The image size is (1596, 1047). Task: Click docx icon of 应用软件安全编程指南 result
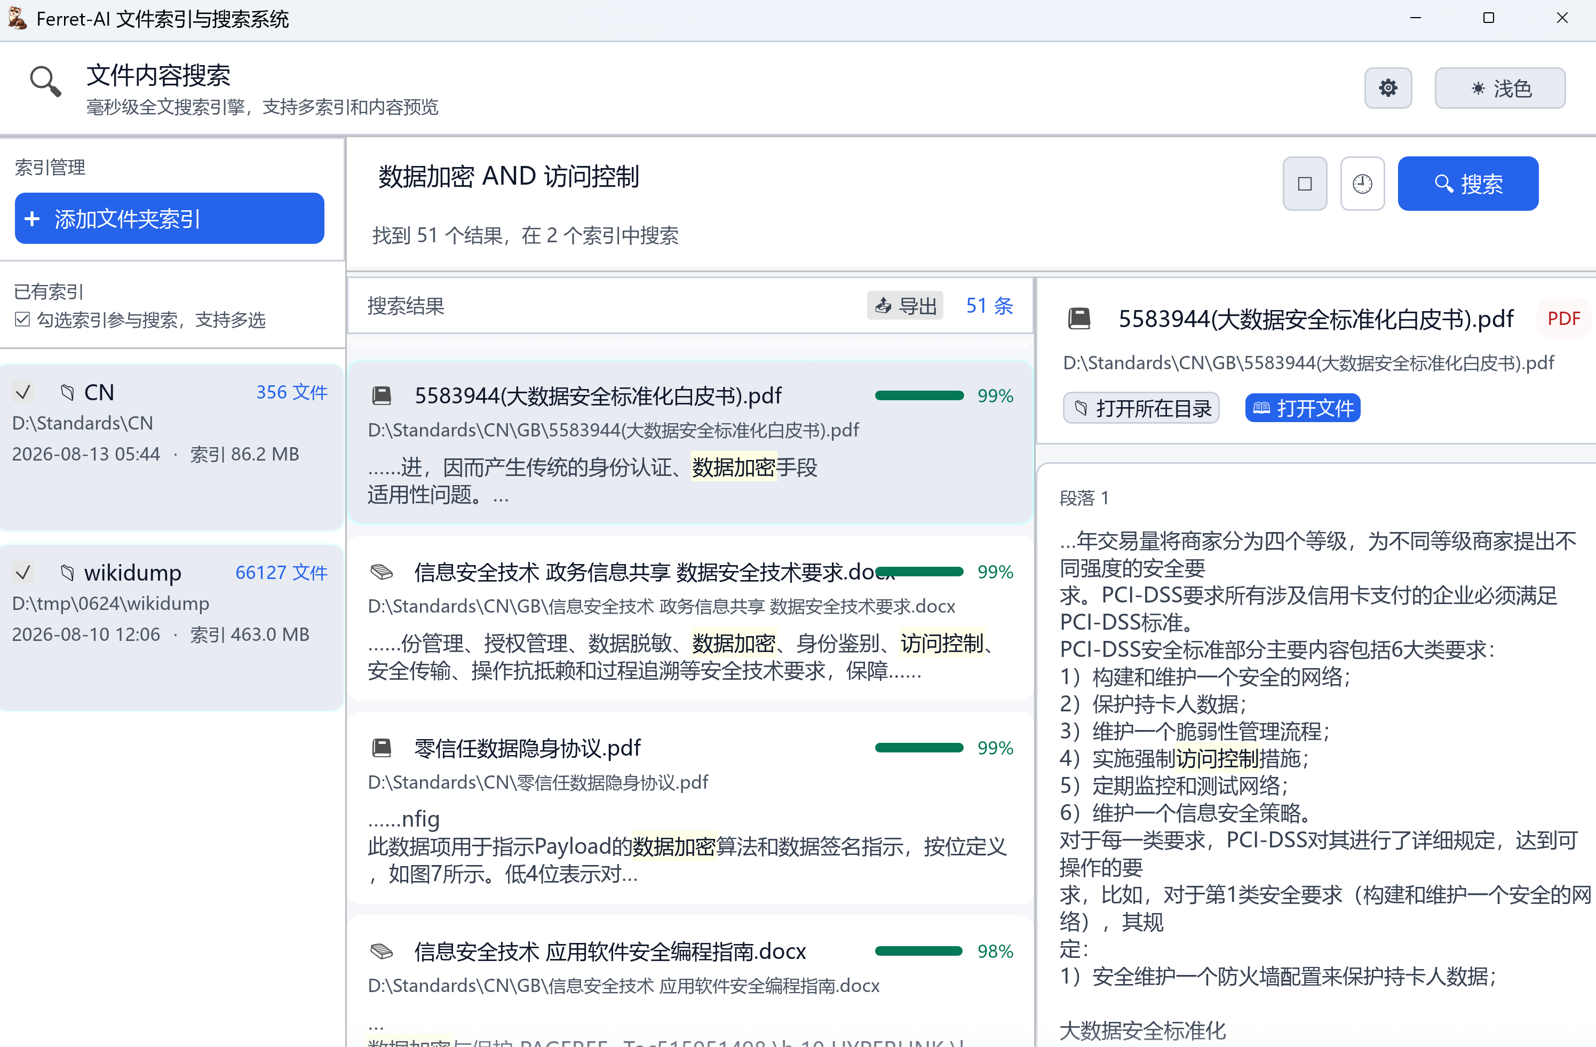click(x=382, y=951)
